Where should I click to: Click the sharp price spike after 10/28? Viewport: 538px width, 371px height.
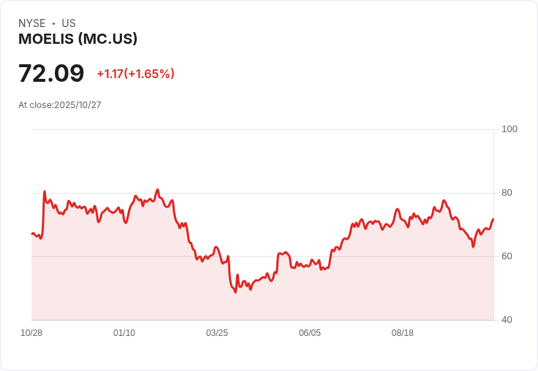point(45,192)
